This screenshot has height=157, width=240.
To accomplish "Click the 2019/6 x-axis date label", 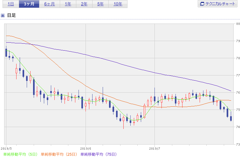I will [86, 149].
